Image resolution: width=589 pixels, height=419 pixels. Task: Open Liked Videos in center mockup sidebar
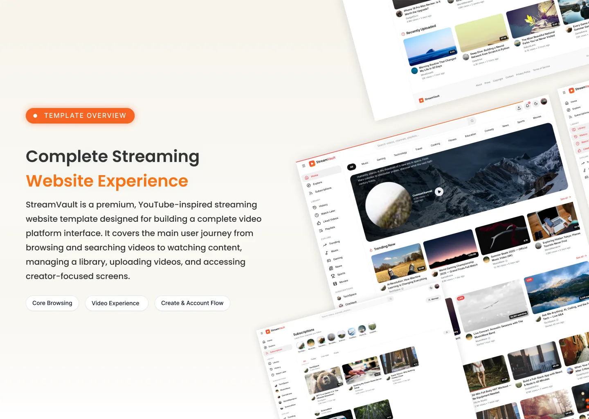click(x=328, y=221)
